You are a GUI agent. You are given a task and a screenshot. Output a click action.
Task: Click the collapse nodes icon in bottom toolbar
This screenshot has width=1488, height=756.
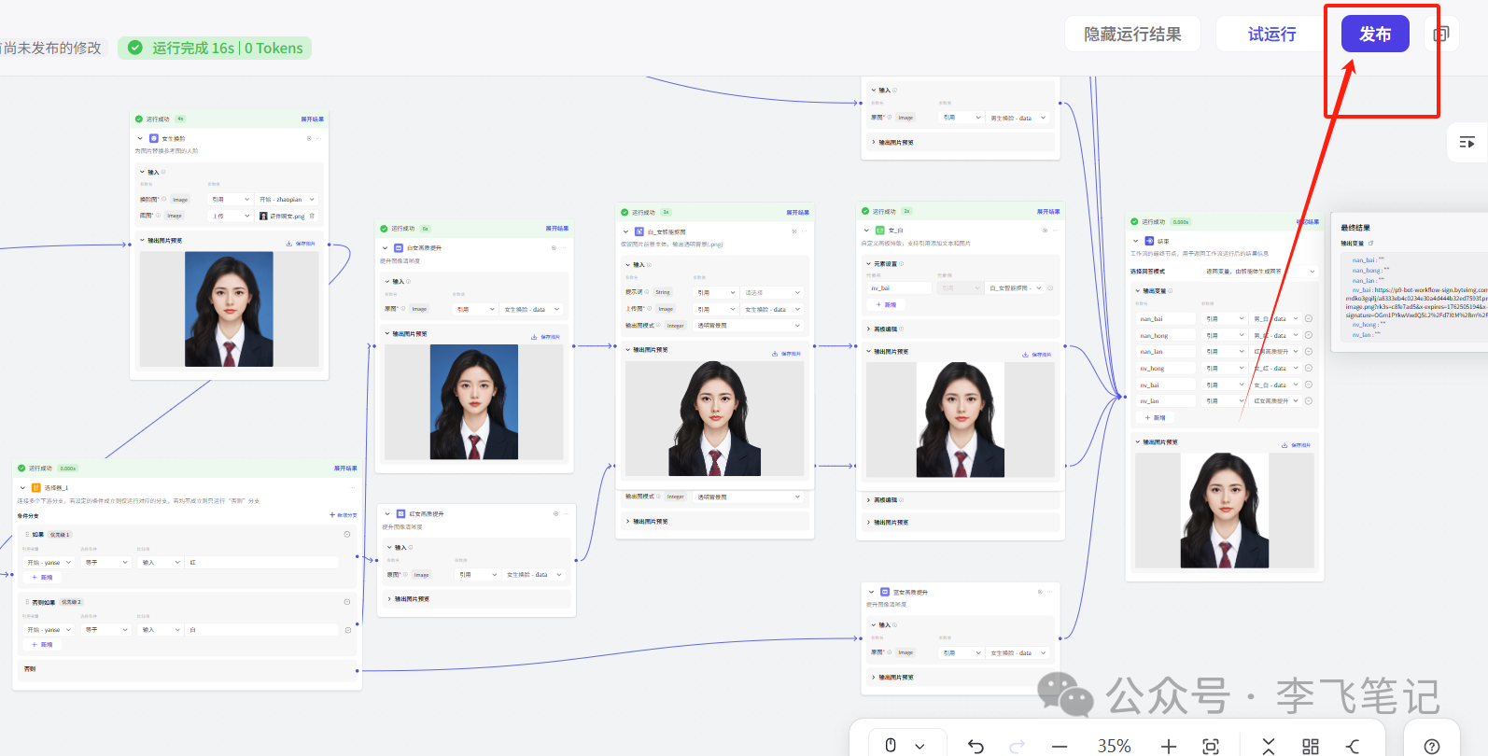[x=1268, y=746]
